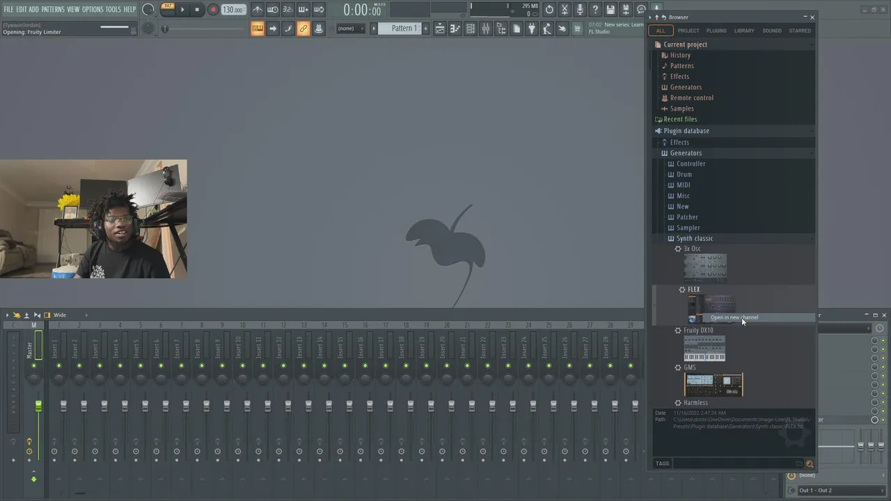Click the orange typing keyboard icon
Image resolution: width=891 pixels, height=501 pixels.
[258, 29]
